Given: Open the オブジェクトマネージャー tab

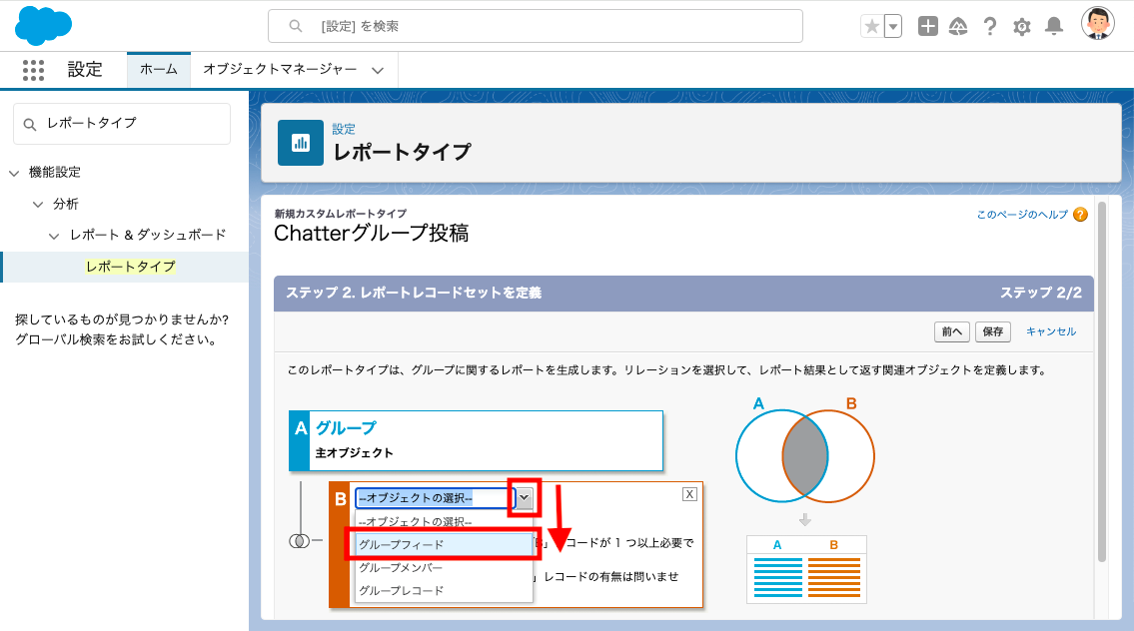Looking at the screenshot, I should 280,69.
